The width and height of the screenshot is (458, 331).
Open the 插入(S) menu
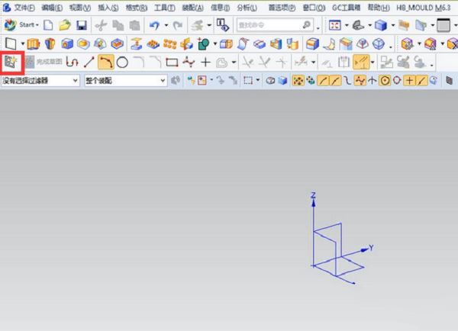(108, 8)
